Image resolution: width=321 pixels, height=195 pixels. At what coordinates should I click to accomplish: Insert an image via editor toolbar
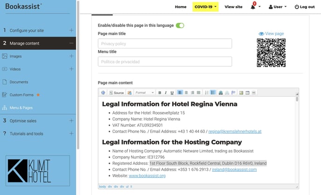click(241, 93)
